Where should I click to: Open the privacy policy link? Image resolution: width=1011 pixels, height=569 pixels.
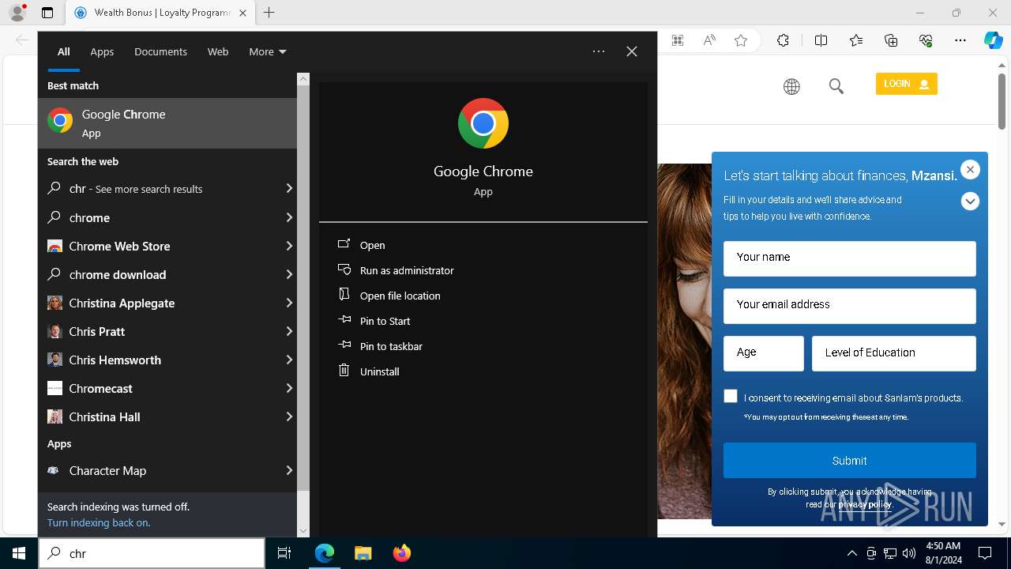pos(866,504)
